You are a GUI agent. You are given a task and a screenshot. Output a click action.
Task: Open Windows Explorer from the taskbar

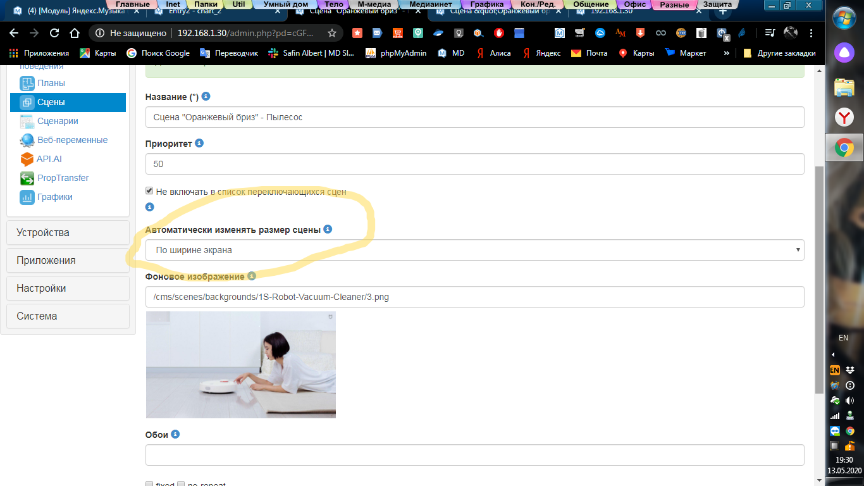point(844,87)
